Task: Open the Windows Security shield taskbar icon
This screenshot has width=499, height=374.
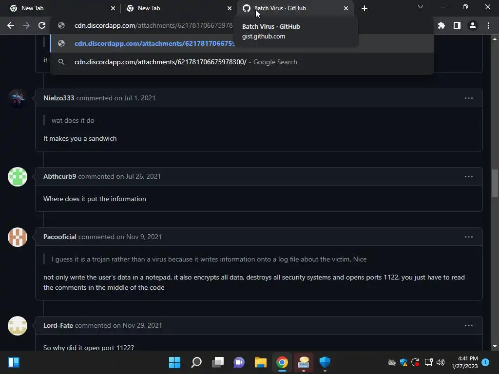Action: click(325, 362)
